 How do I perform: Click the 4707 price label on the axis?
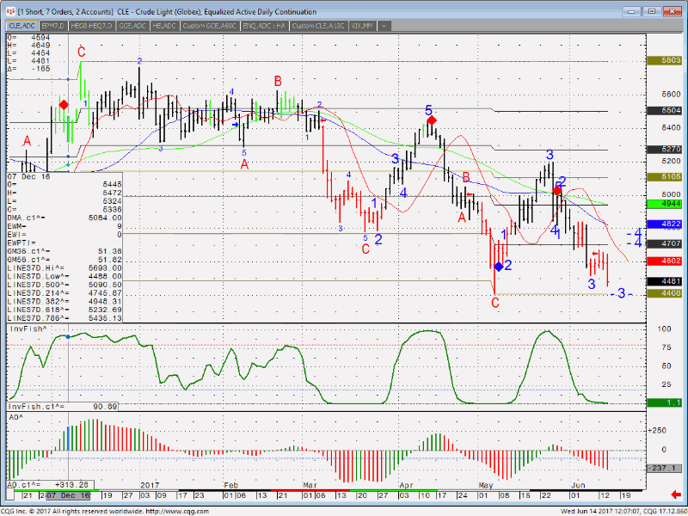[x=665, y=243]
